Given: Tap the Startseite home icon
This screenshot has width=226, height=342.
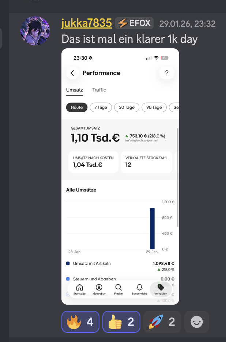Looking at the screenshot, I should [79, 288].
